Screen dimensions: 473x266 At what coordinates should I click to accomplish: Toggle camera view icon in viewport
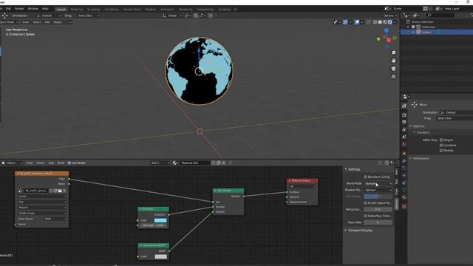[393, 69]
